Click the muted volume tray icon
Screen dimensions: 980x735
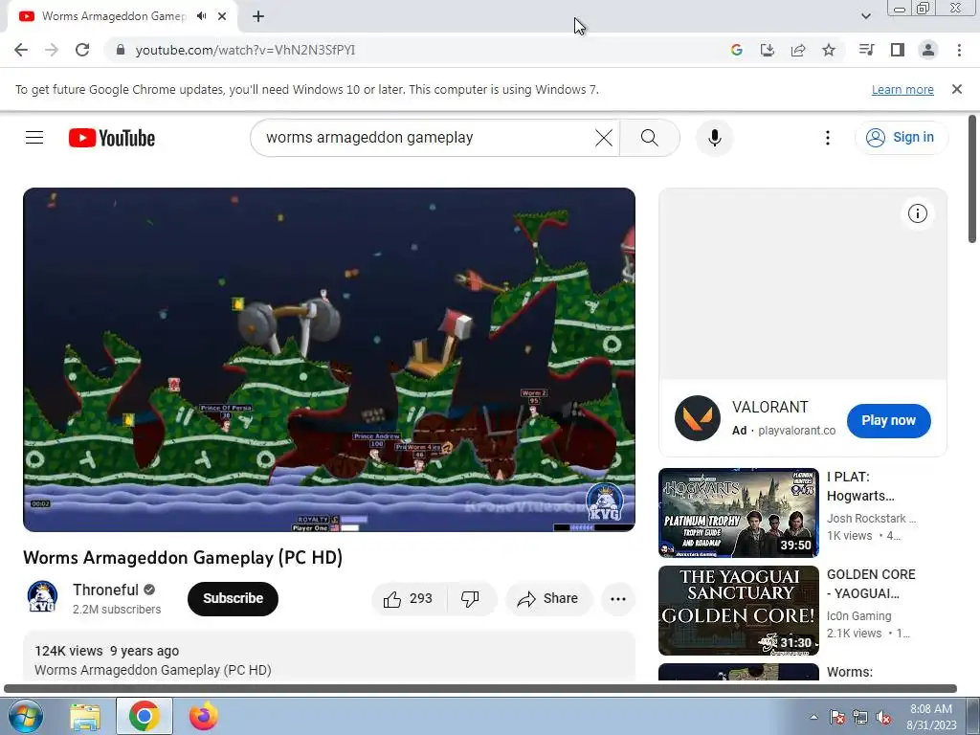(x=883, y=717)
